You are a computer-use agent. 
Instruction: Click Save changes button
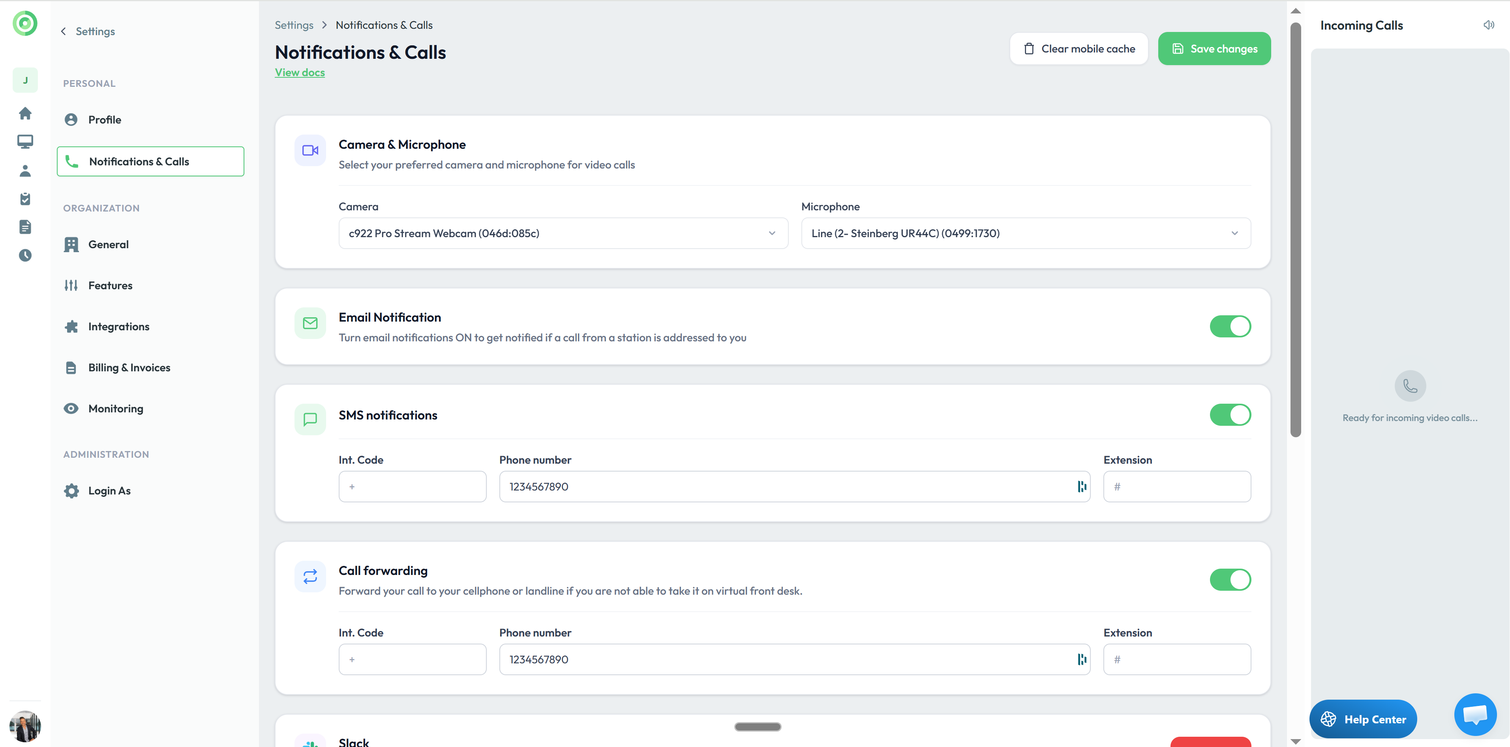pos(1214,49)
